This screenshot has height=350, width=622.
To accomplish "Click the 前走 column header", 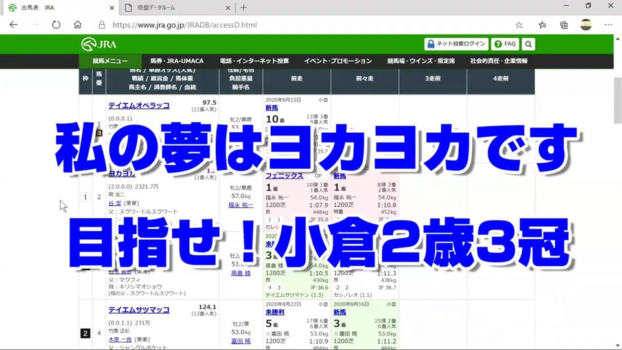I will [x=297, y=78].
